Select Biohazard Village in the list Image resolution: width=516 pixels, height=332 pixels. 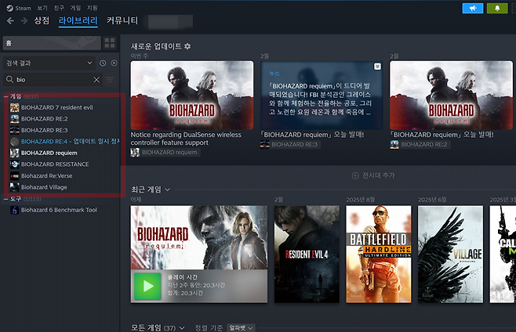tap(44, 187)
